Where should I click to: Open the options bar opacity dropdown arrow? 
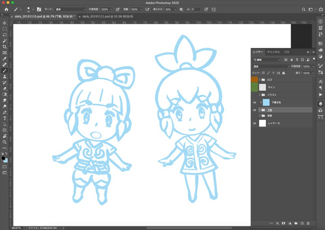(111, 9)
